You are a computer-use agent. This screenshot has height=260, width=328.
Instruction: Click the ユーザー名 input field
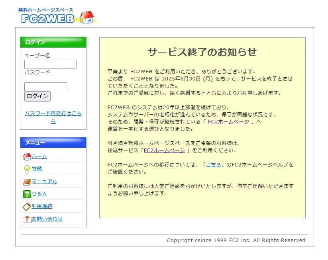[x=50, y=64]
